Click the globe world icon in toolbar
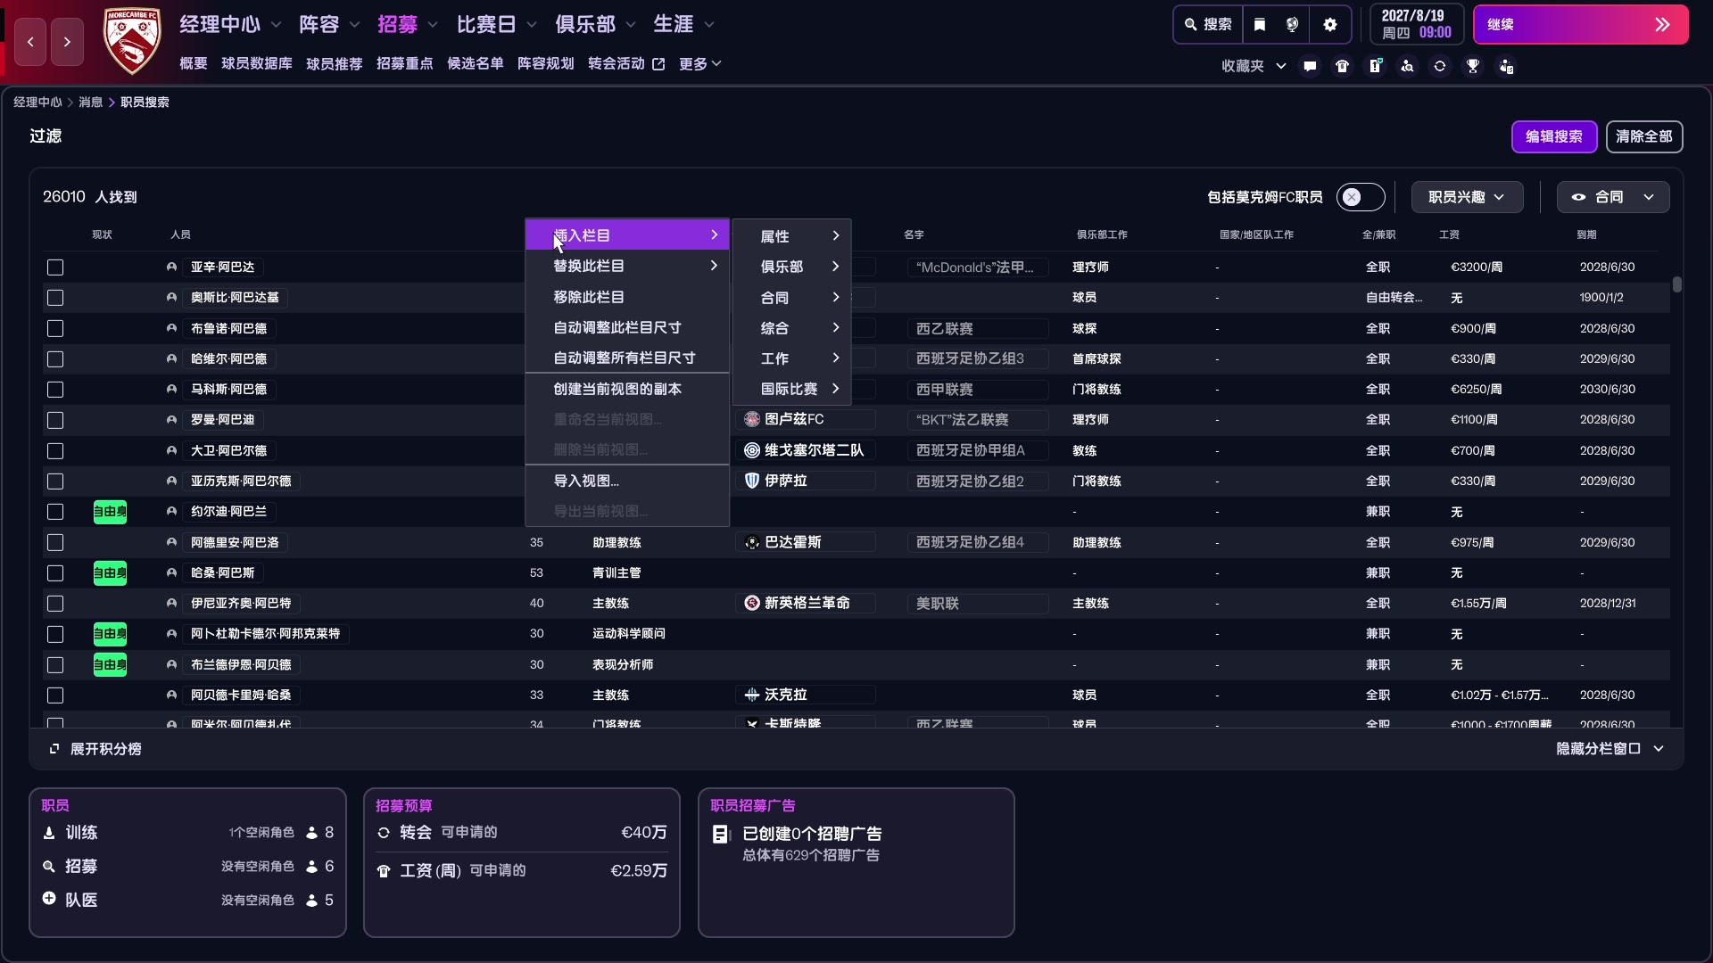Image resolution: width=1713 pixels, height=963 pixels. pos(1292,24)
